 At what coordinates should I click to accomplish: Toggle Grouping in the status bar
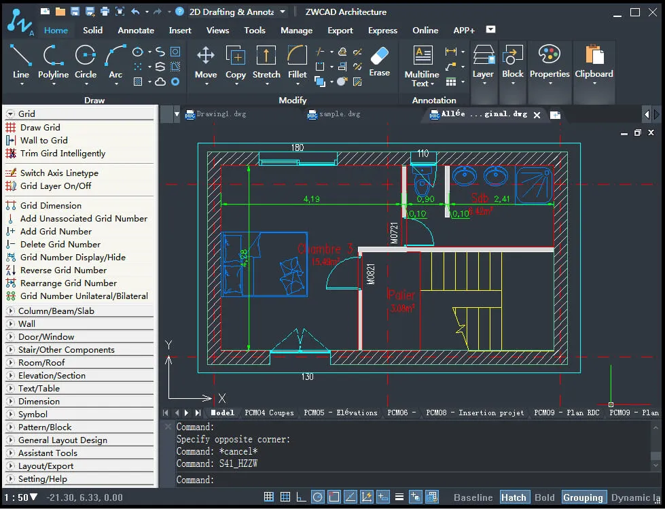point(583,497)
